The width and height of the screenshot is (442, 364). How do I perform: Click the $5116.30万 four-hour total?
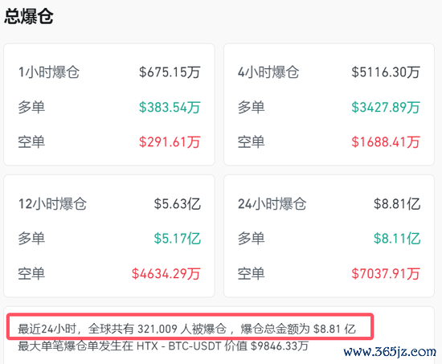click(x=386, y=72)
